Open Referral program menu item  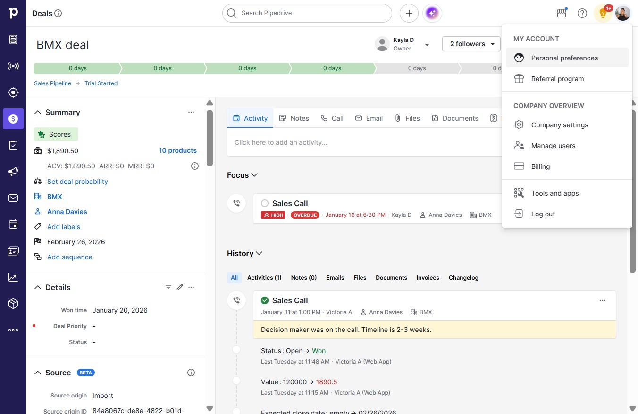click(567, 79)
